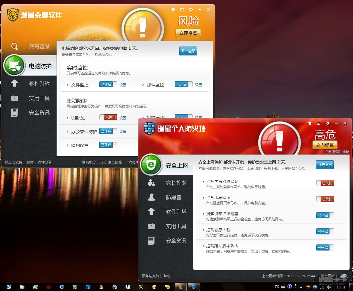Screen dimensions: 353x291
Task: Click the antivirus 软件升级 up-arrow icon
Action: click(x=15, y=83)
